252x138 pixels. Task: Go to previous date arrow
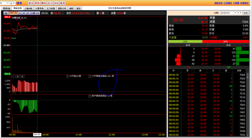pos(238,13)
